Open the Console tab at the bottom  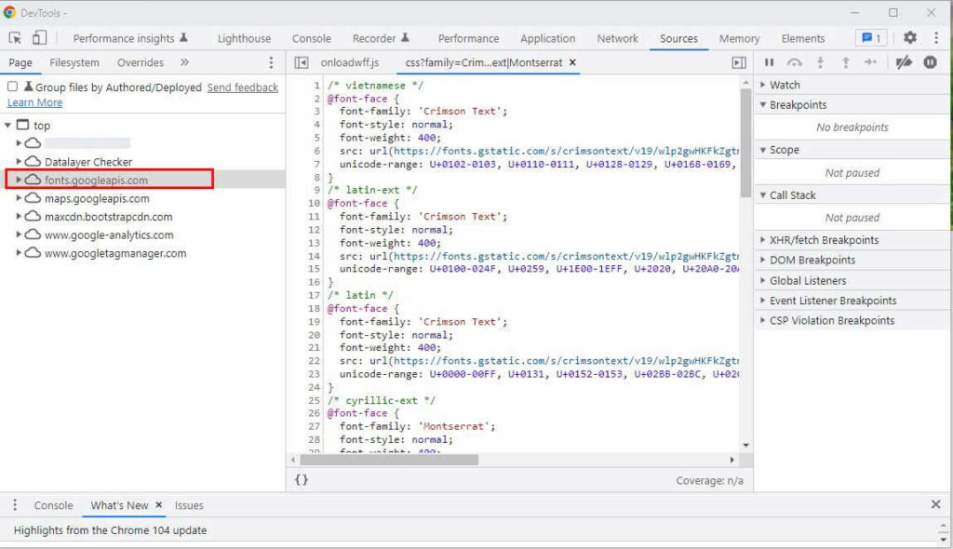coord(53,505)
